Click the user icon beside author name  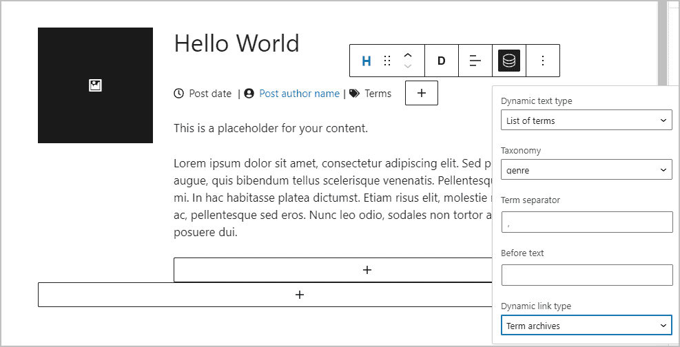pos(249,94)
